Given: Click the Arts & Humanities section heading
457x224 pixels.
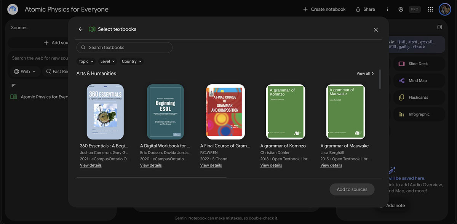Looking at the screenshot, I should (96, 74).
